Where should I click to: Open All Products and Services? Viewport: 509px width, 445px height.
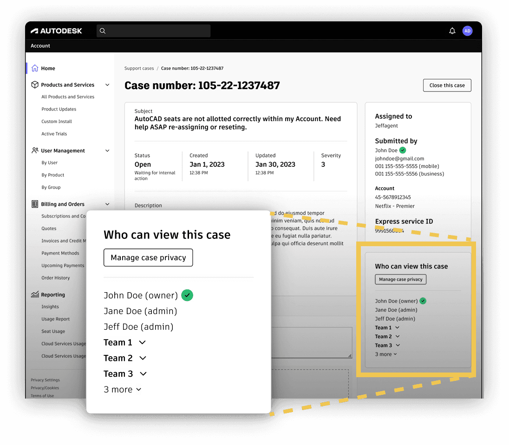[68, 97]
